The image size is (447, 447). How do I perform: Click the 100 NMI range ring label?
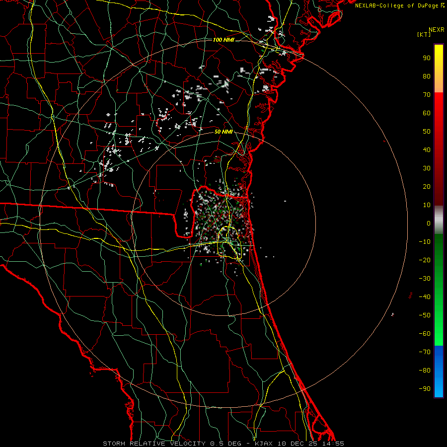click(223, 40)
